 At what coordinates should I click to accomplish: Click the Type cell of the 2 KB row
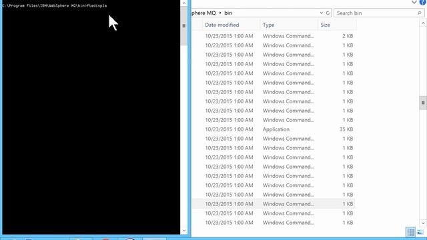pyautogui.click(x=288, y=36)
